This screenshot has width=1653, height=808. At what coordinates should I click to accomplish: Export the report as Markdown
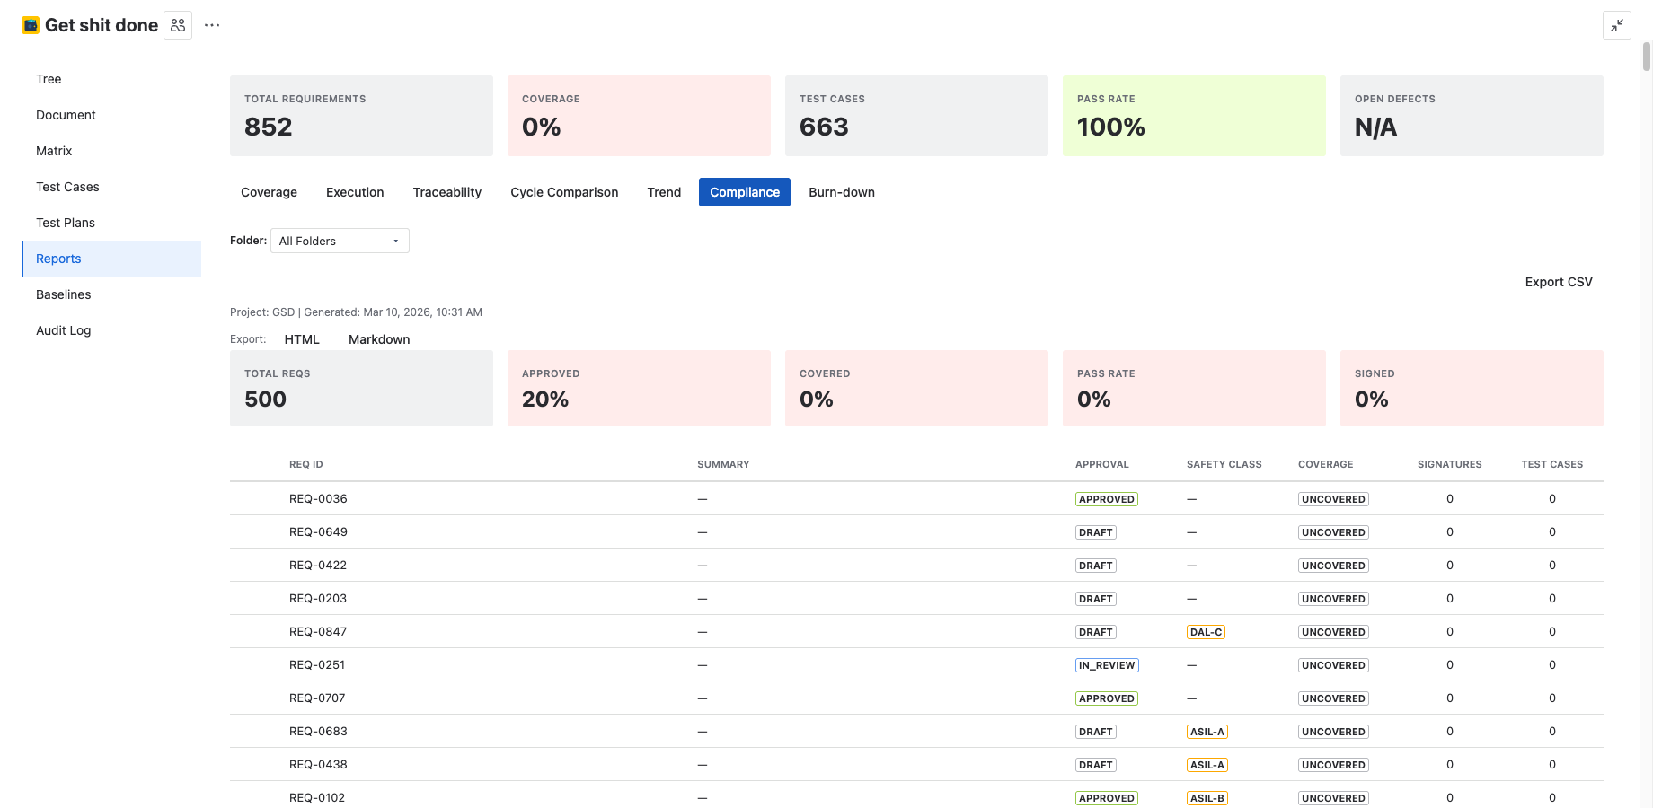pos(378,338)
